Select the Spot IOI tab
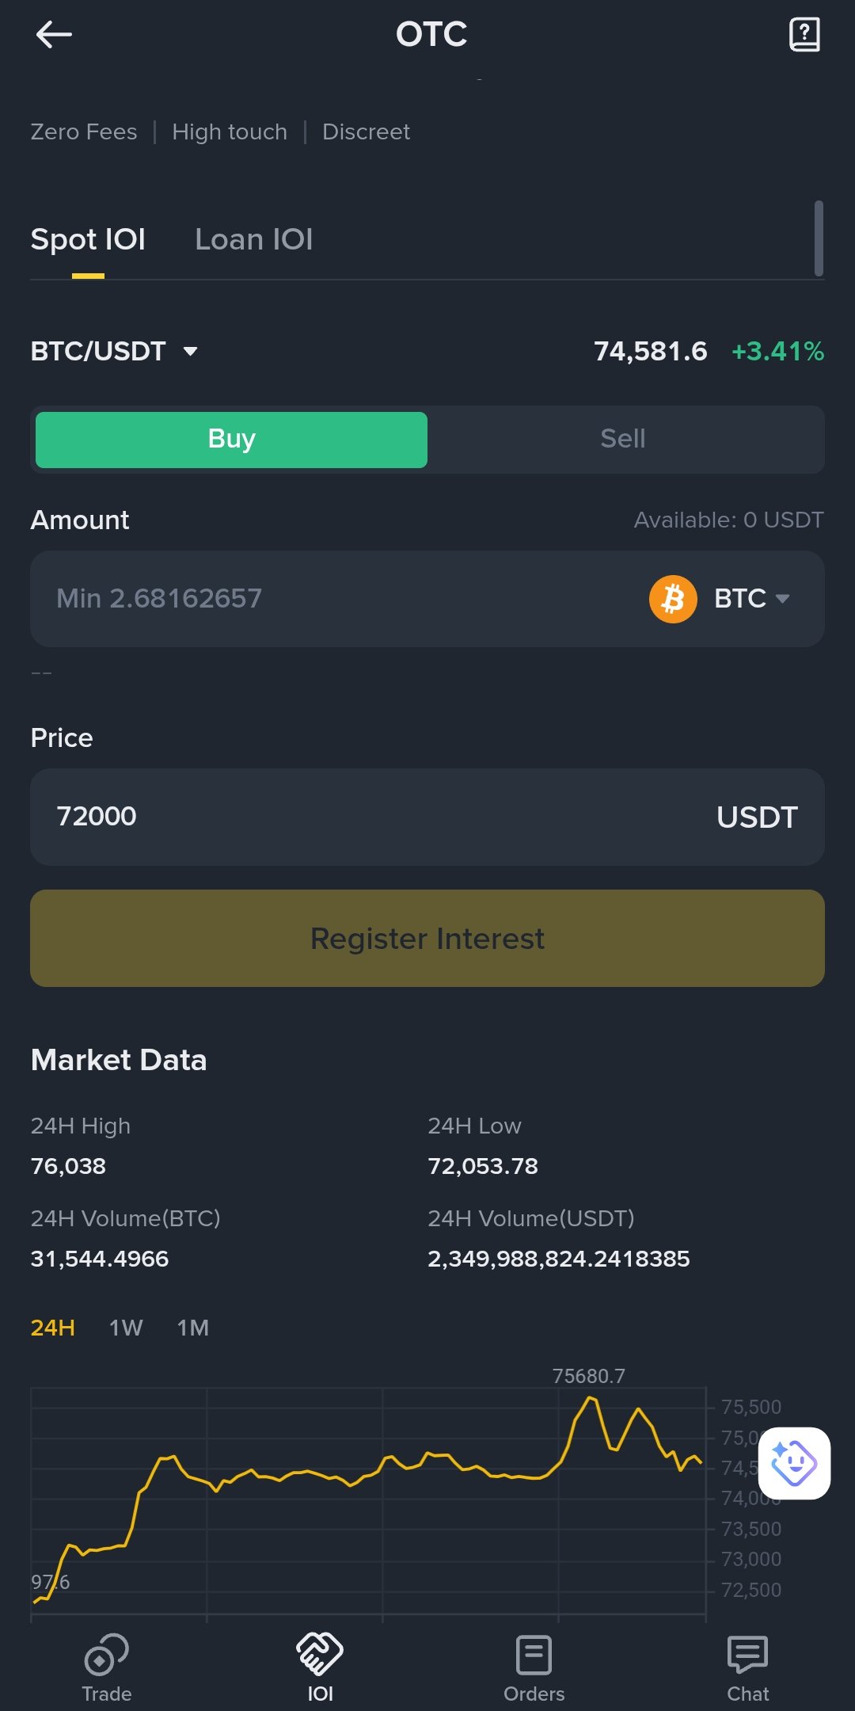The width and height of the screenshot is (855, 1711). [x=88, y=239]
